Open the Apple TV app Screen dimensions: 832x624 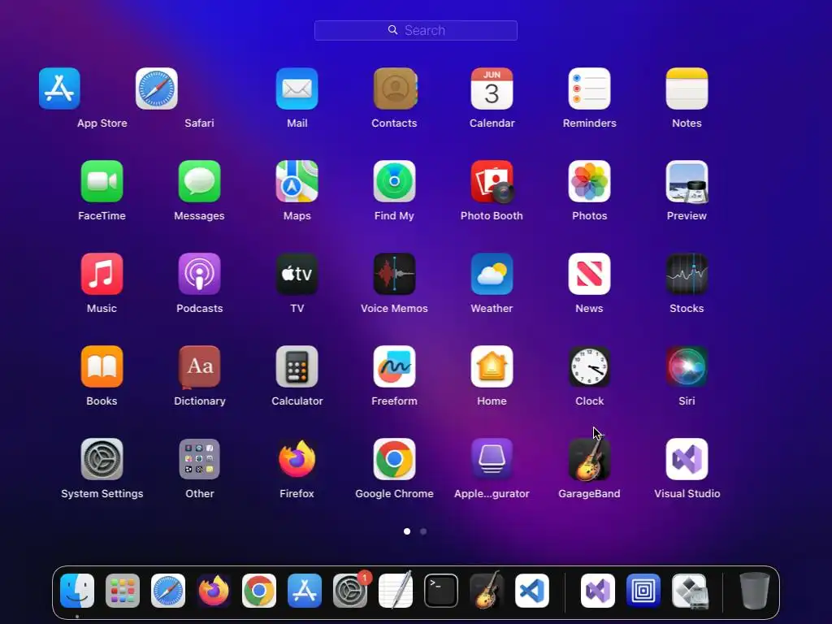click(x=297, y=274)
